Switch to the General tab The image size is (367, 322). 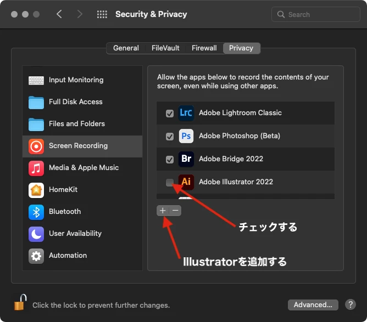click(126, 48)
